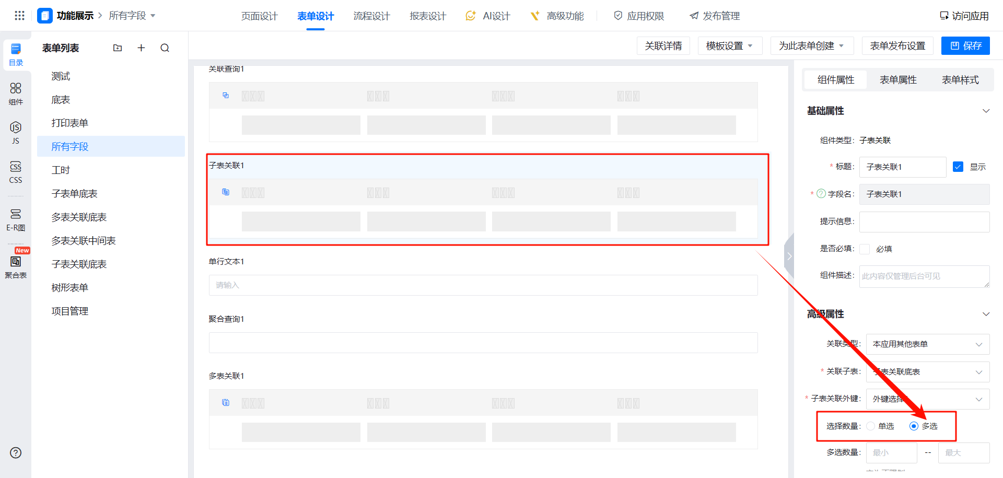Click the 关联详情 button
This screenshot has height=478, width=1003.
click(663, 46)
